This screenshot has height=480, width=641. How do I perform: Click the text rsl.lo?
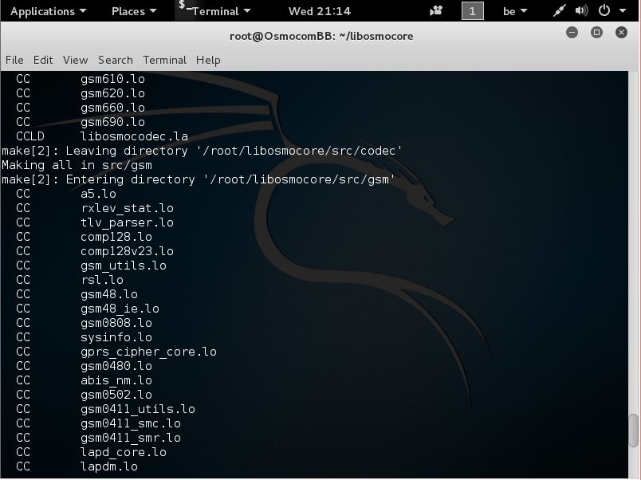[x=102, y=280]
